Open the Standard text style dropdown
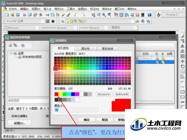187x140 pixels. (173, 15)
